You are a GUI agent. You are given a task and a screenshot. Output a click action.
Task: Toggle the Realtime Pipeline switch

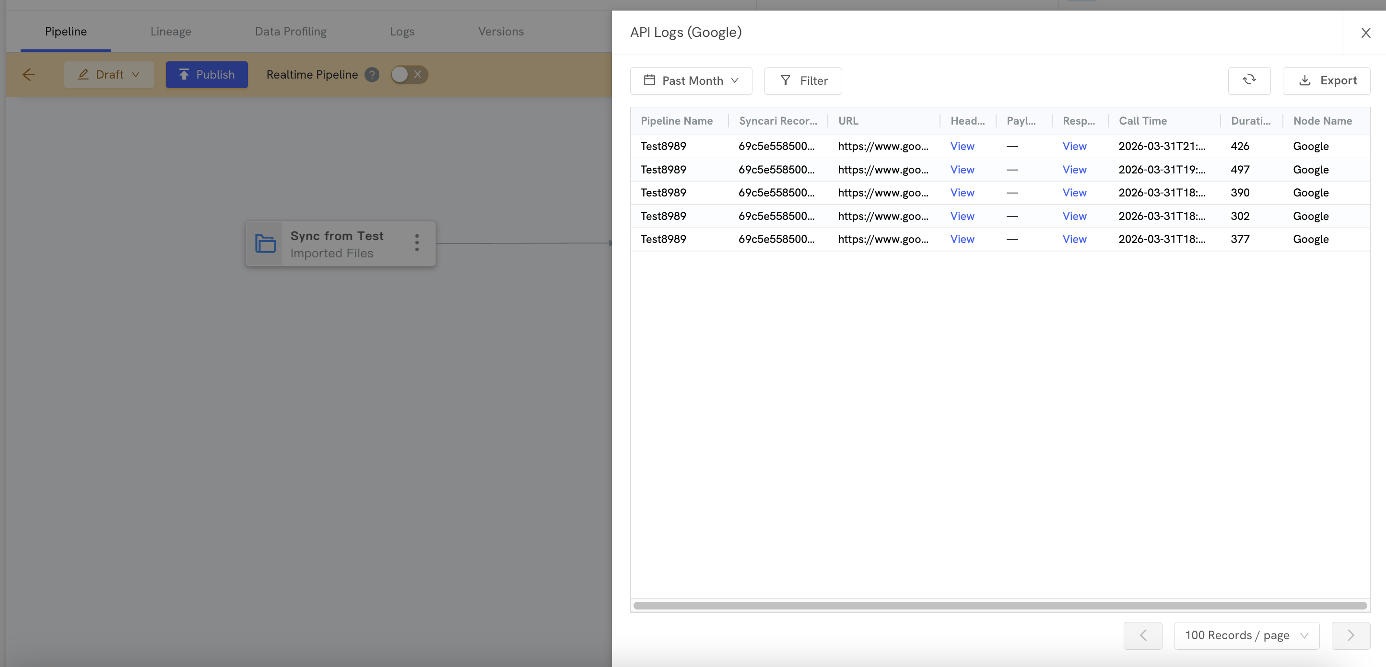tap(409, 75)
